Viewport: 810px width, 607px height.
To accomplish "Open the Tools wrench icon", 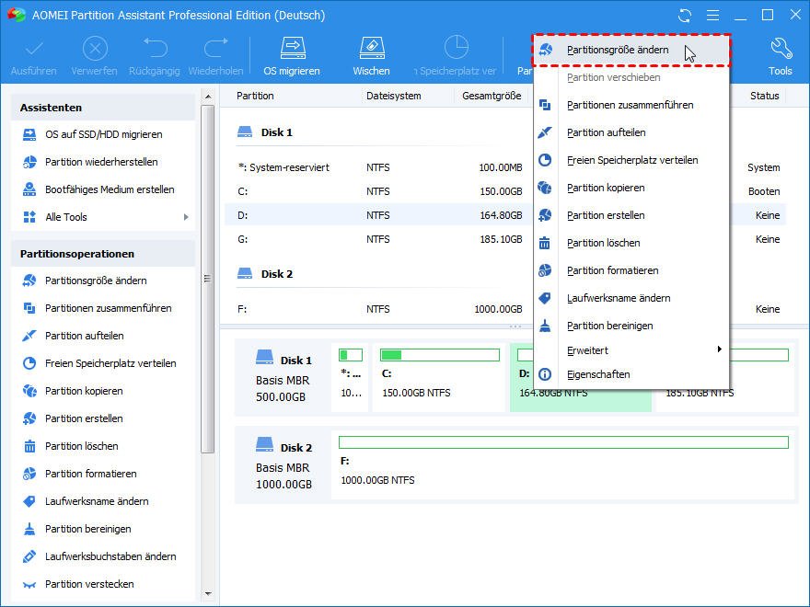I will [x=781, y=49].
